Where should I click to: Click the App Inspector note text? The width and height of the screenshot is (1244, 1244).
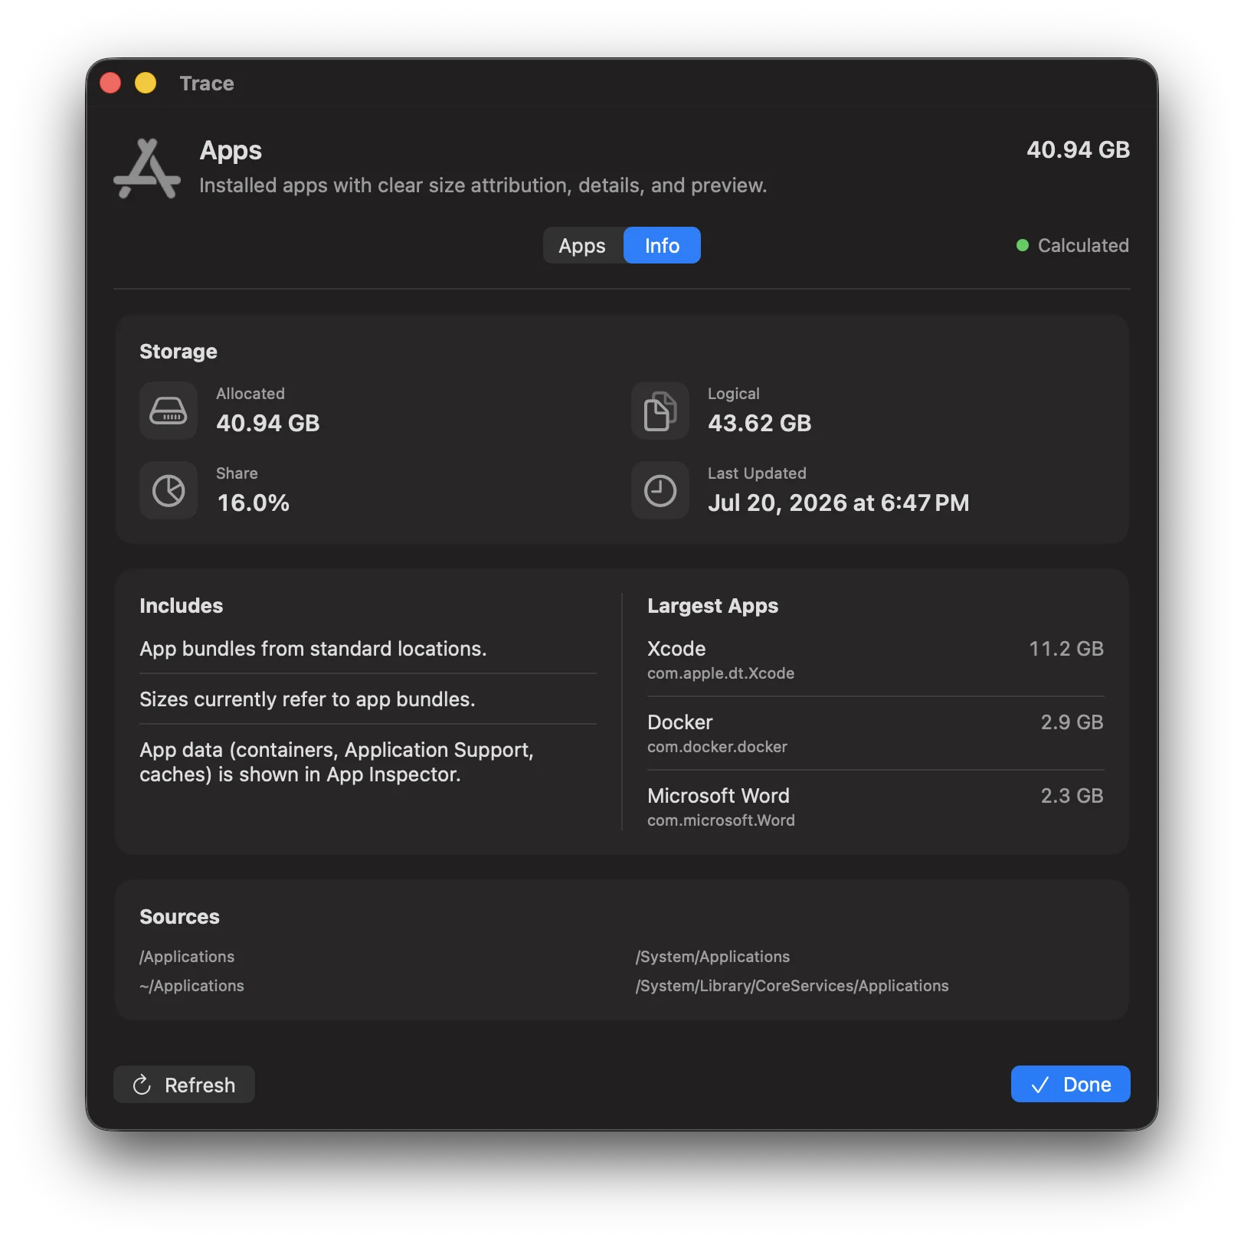click(x=336, y=762)
